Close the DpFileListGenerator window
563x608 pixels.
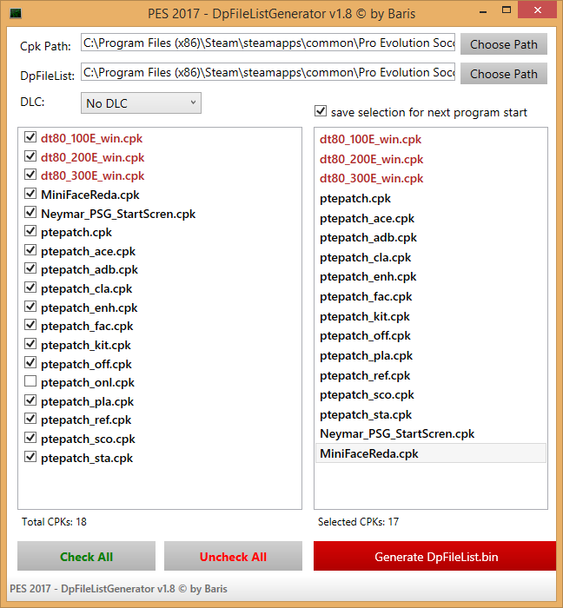pyautogui.click(x=538, y=10)
